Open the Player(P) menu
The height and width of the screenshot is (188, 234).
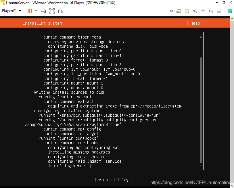coord(11,11)
